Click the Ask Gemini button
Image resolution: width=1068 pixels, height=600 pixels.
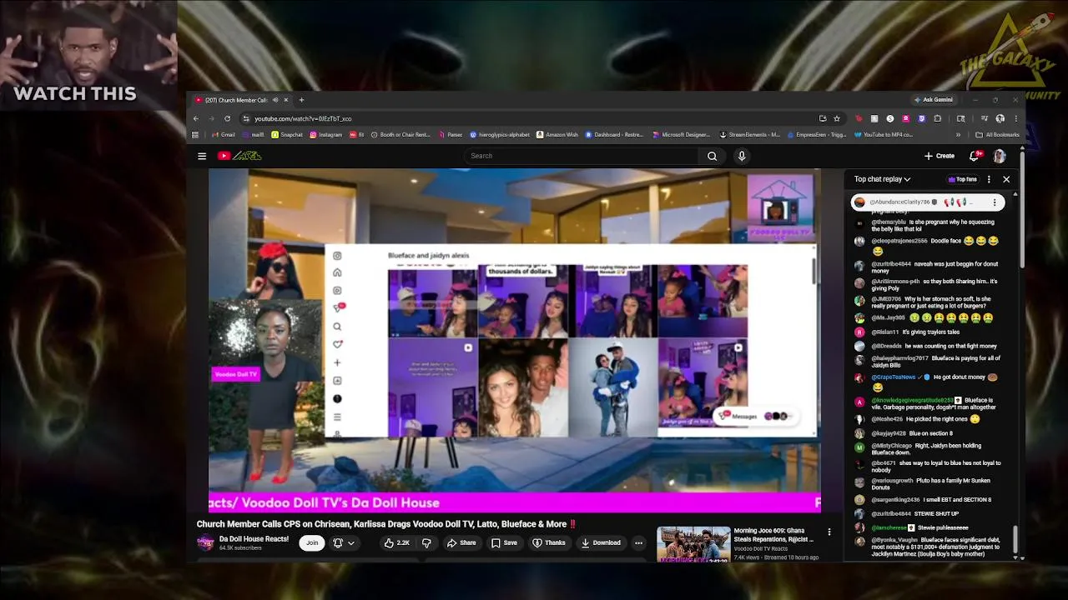click(x=934, y=100)
